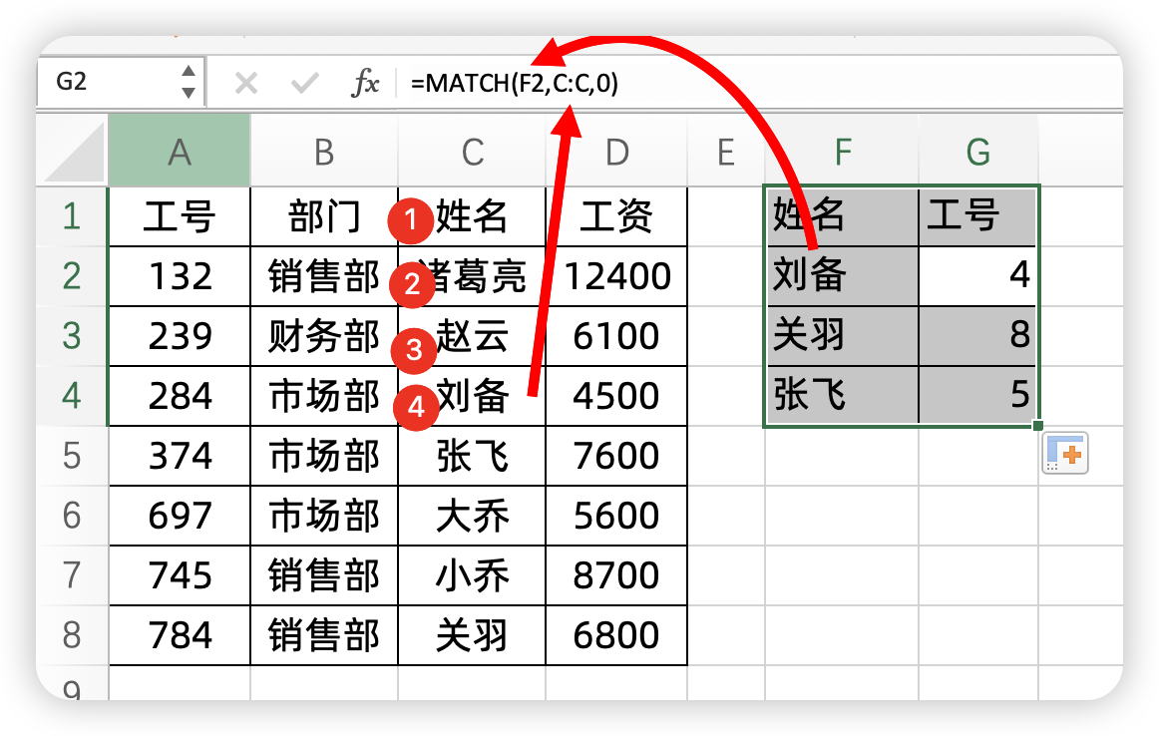Click cell G1 工号 header
Screen dimensions: 1159x736
977,216
